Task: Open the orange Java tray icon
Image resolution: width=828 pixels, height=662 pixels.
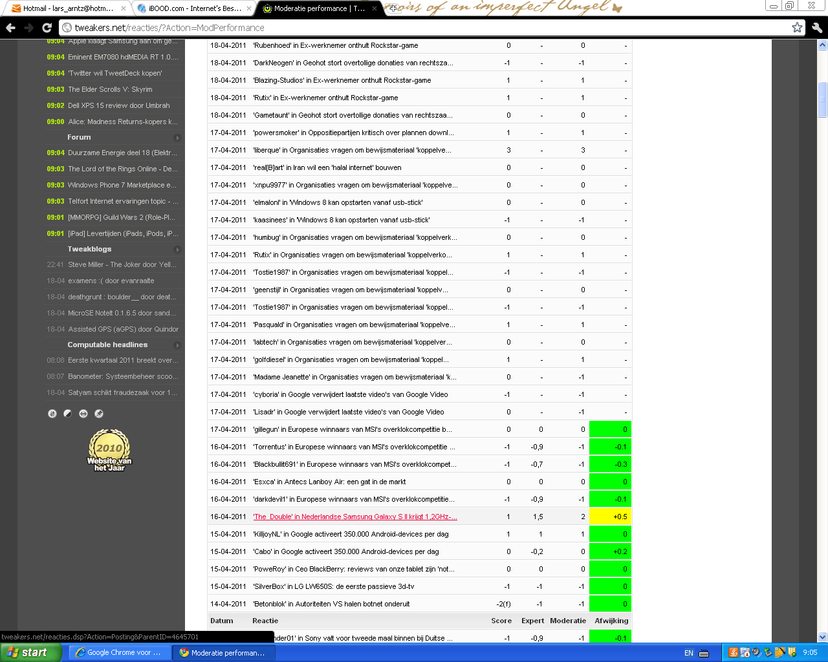Action: pyautogui.click(x=733, y=653)
